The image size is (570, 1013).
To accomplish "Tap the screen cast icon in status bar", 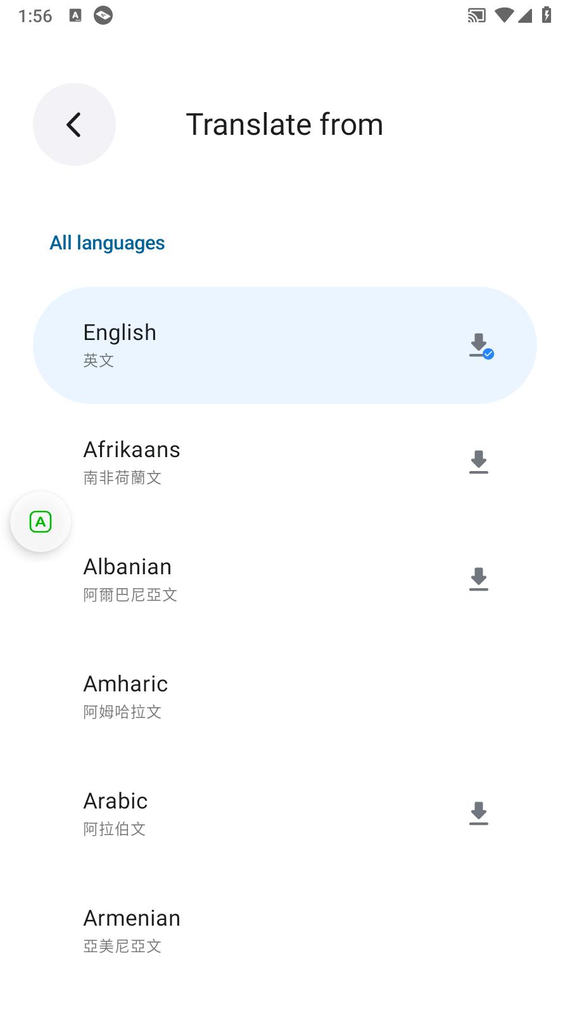I will (x=476, y=15).
